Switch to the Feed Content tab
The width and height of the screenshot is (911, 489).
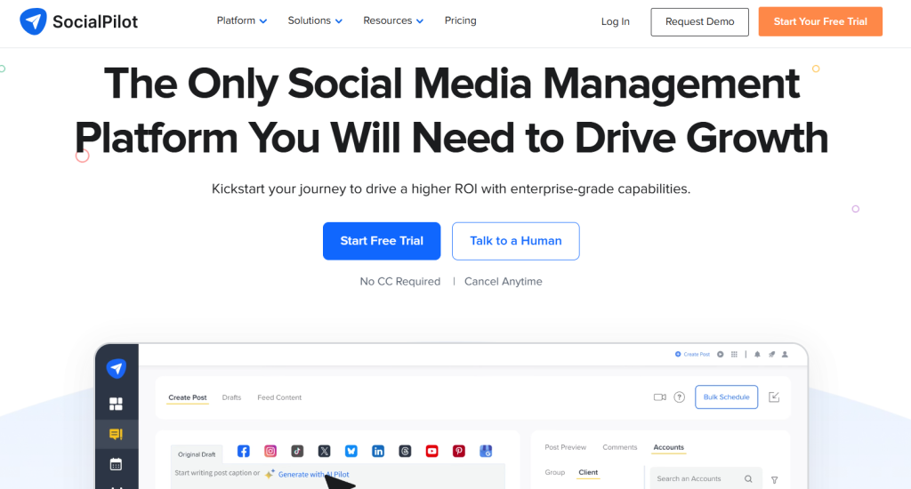279,397
